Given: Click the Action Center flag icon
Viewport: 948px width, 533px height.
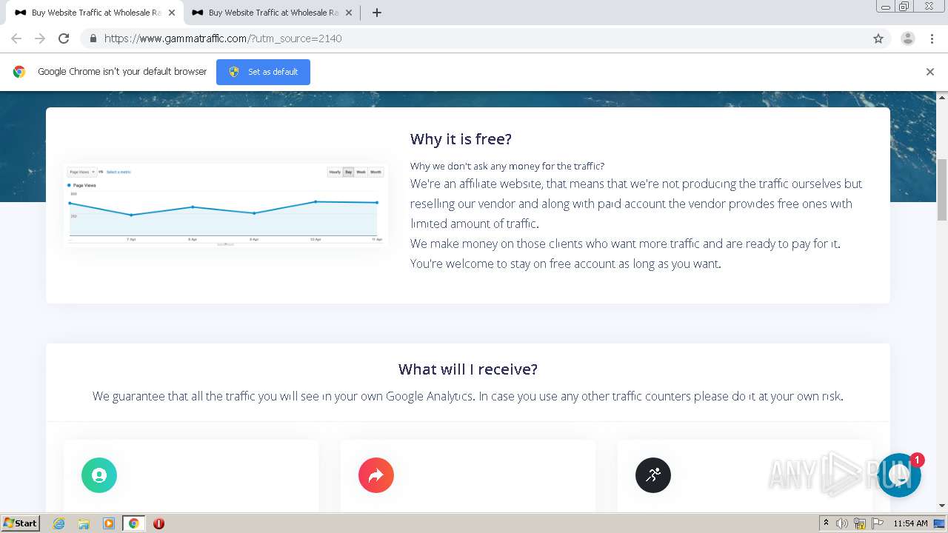Looking at the screenshot, I should pos(878,523).
